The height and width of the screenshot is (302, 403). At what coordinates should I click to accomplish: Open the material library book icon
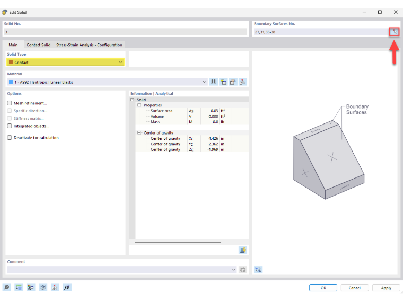(214, 82)
